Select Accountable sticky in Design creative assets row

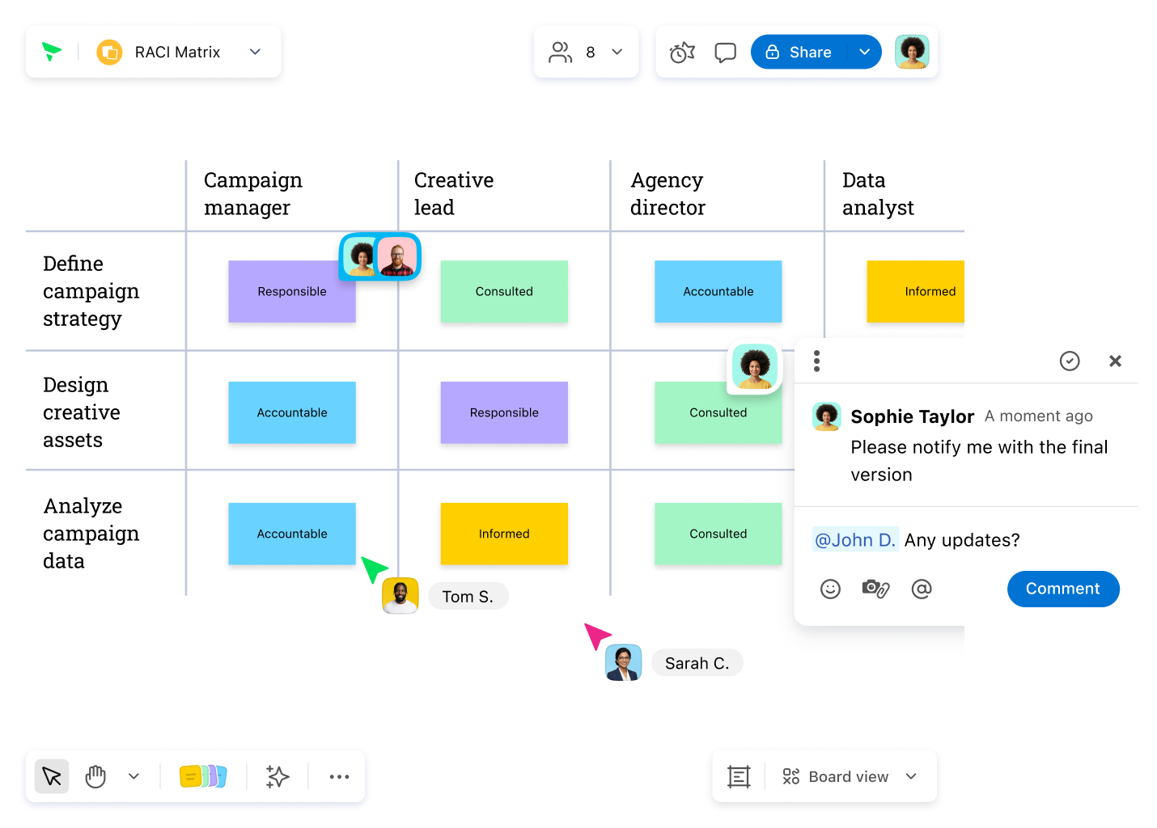tap(292, 412)
